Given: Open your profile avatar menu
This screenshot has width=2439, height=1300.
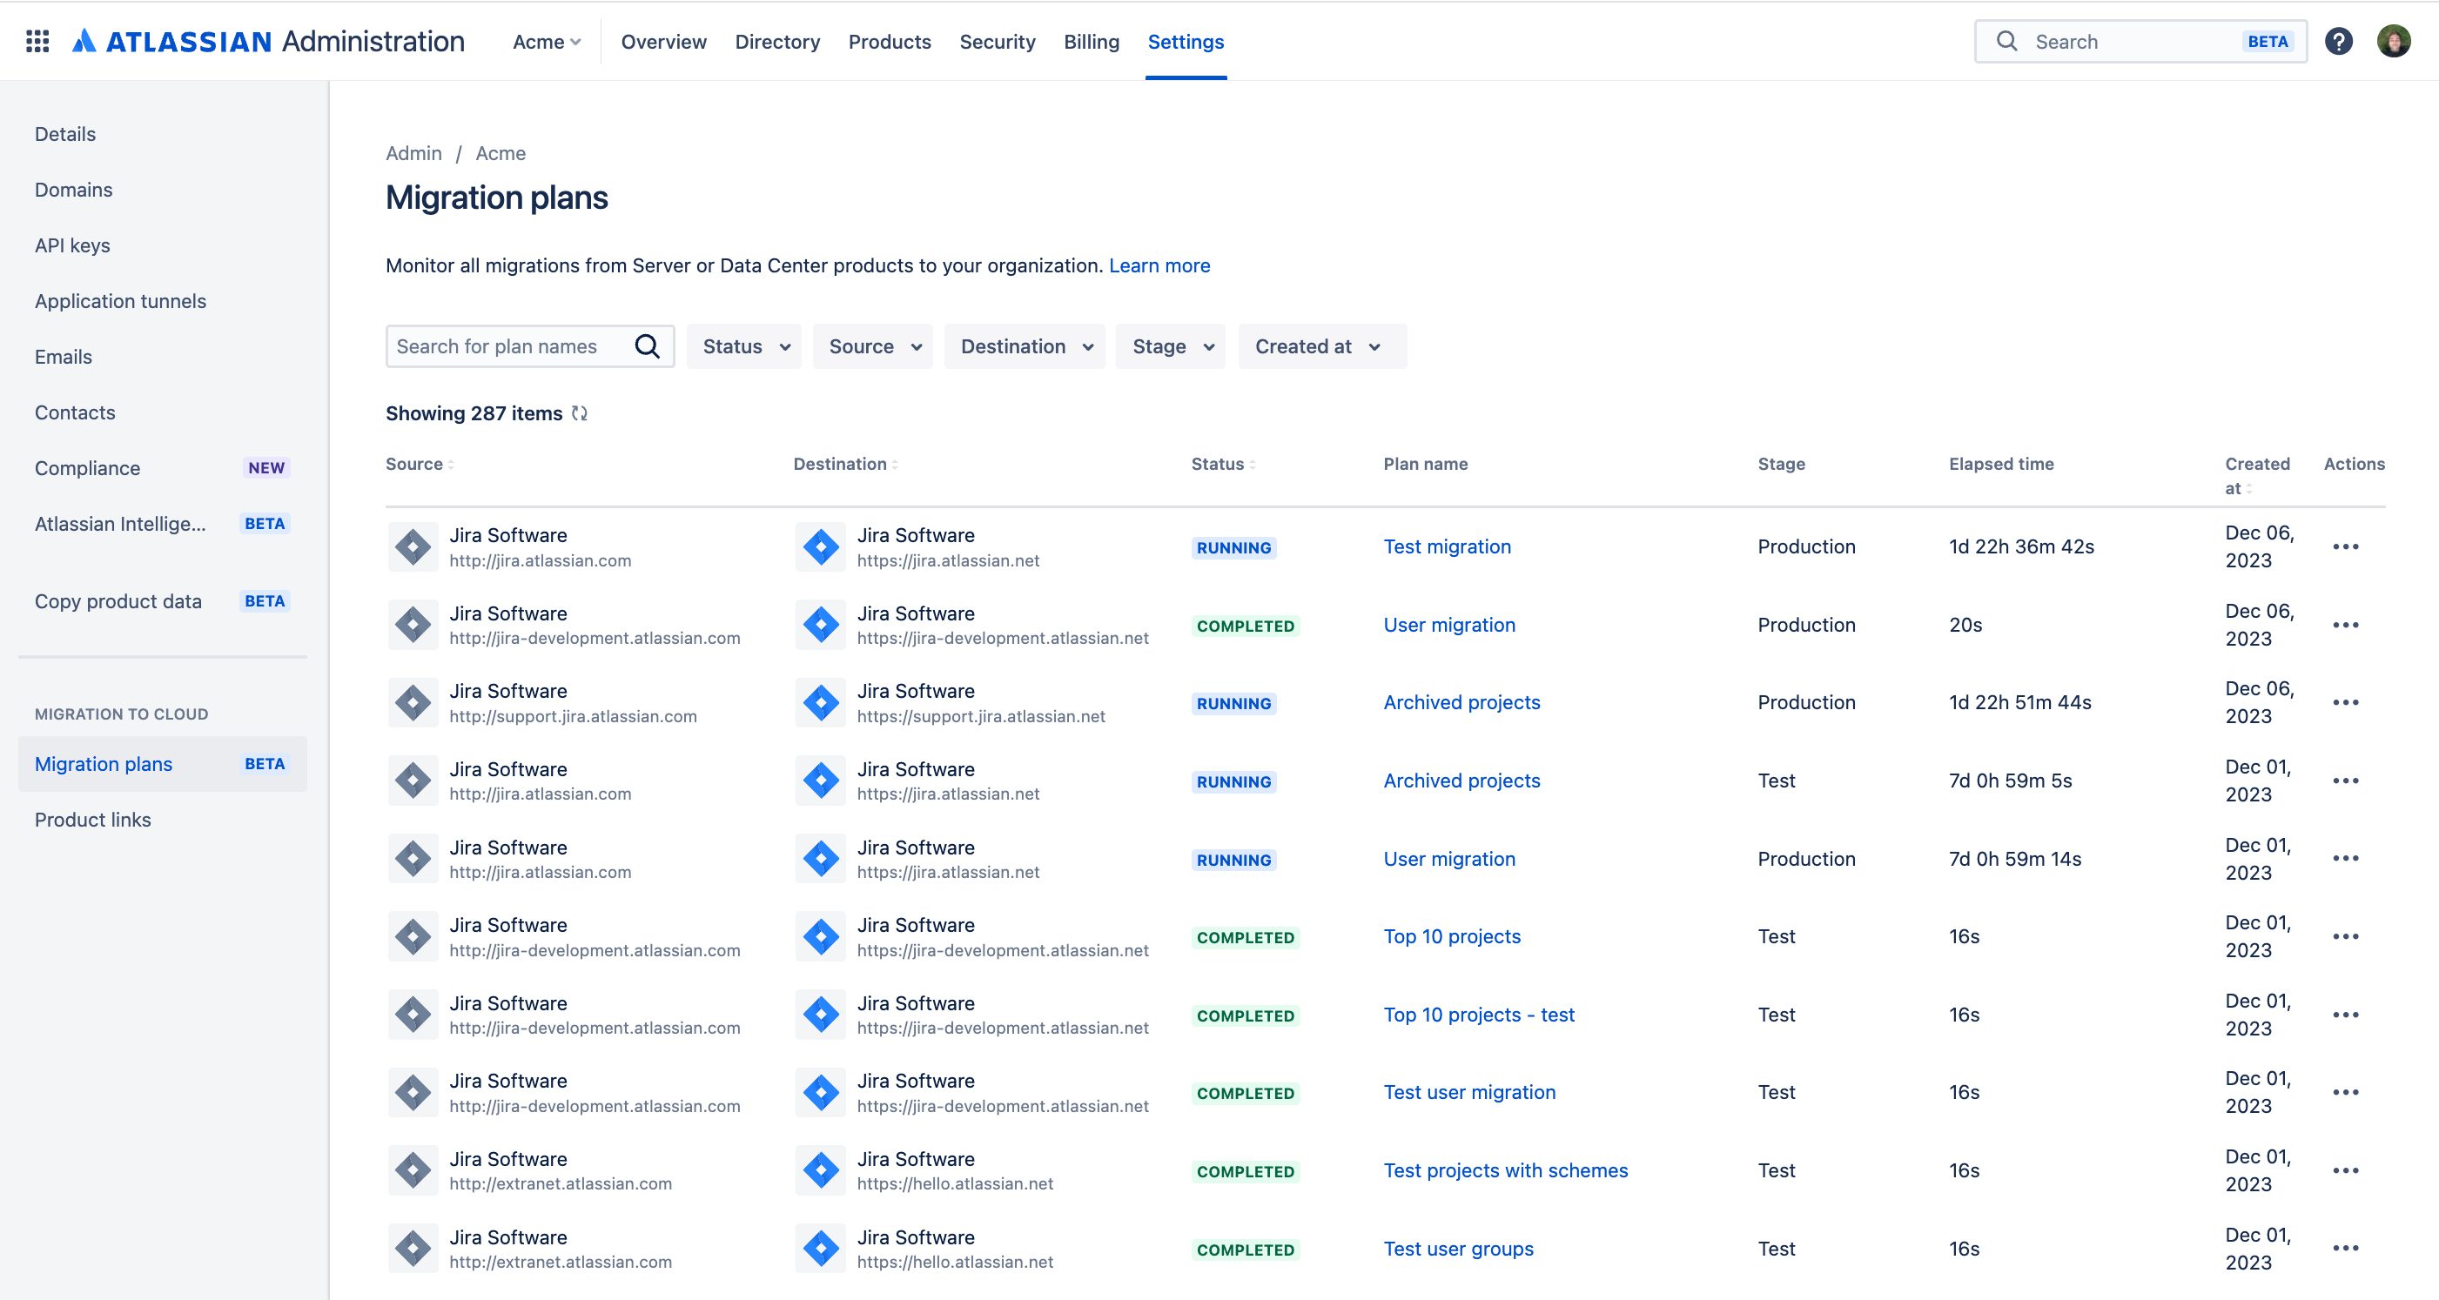Looking at the screenshot, I should (x=2395, y=41).
